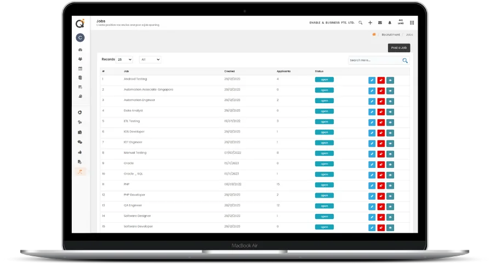Image resolution: width=490 pixels, height=264 pixels.
Task: Open the highlighted orange recruitment icon in sidebar
Action: (x=80, y=171)
